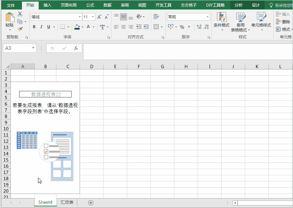The image size is (293, 208).
Task: Click the Increase Font Size icon
Action: (x=99, y=17)
